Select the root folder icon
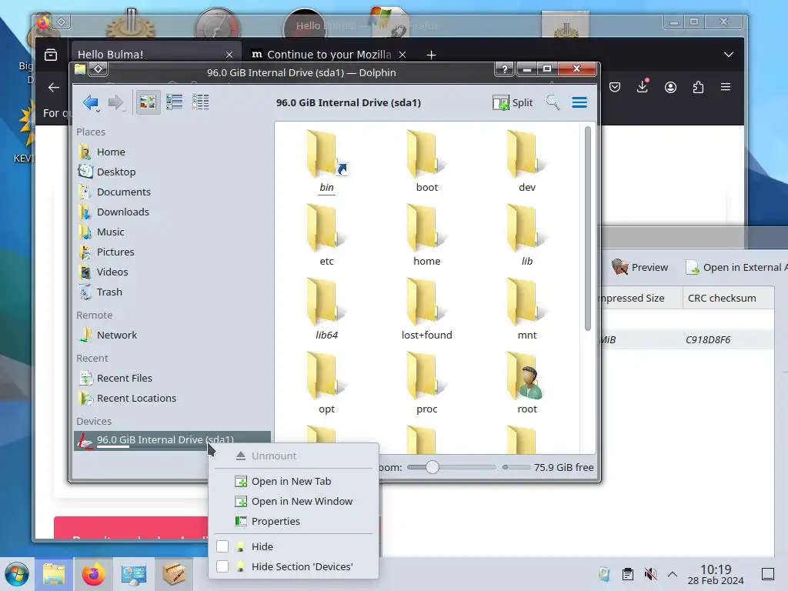The height and width of the screenshot is (591, 788). (526, 376)
